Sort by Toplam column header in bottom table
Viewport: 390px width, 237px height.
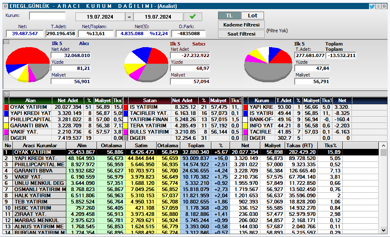tap(196, 146)
